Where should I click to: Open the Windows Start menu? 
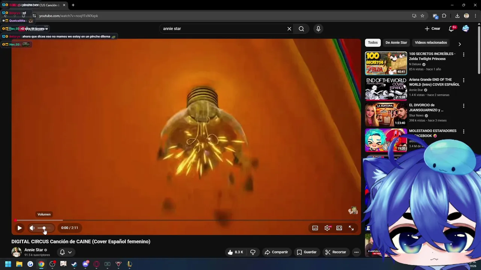pos(8,264)
